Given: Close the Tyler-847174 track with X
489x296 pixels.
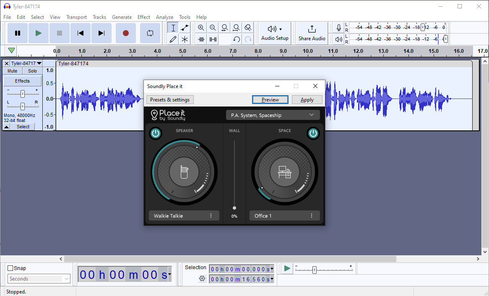Looking at the screenshot, I should 6,63.
